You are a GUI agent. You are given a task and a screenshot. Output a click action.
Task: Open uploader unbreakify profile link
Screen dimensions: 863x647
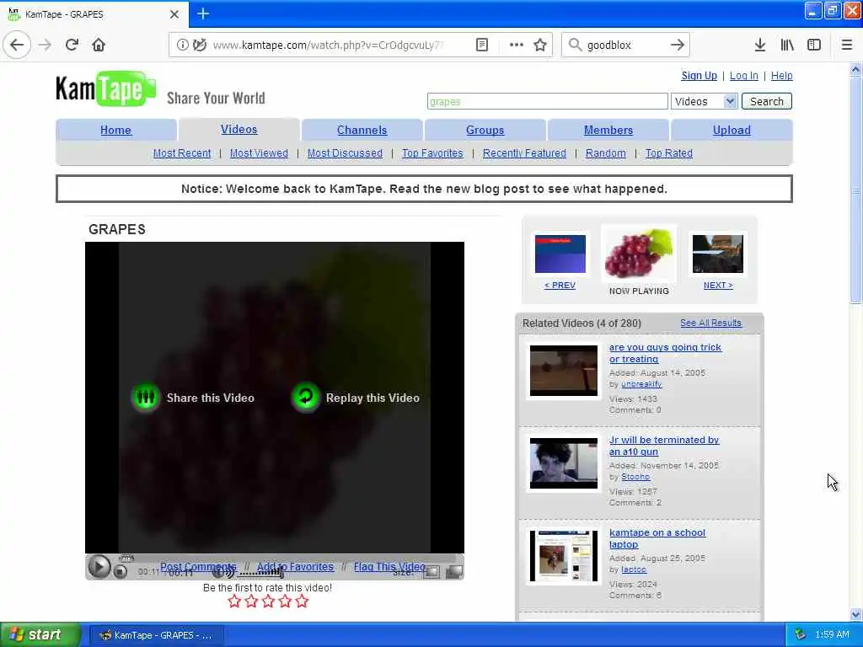pos(641,384)
